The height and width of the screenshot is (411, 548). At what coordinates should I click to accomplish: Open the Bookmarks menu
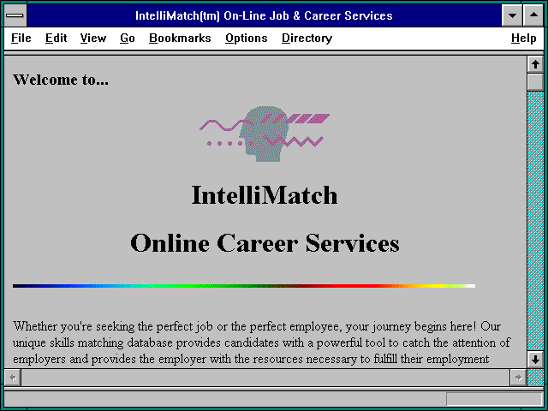pos(180,38)
